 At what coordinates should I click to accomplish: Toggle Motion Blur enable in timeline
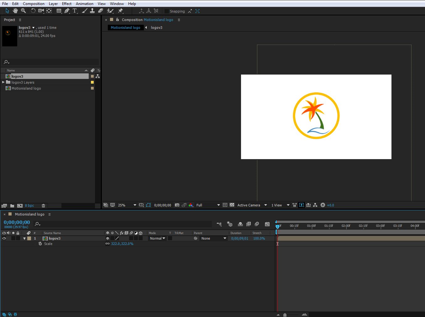pyautogui.click(x=257, y=224)
